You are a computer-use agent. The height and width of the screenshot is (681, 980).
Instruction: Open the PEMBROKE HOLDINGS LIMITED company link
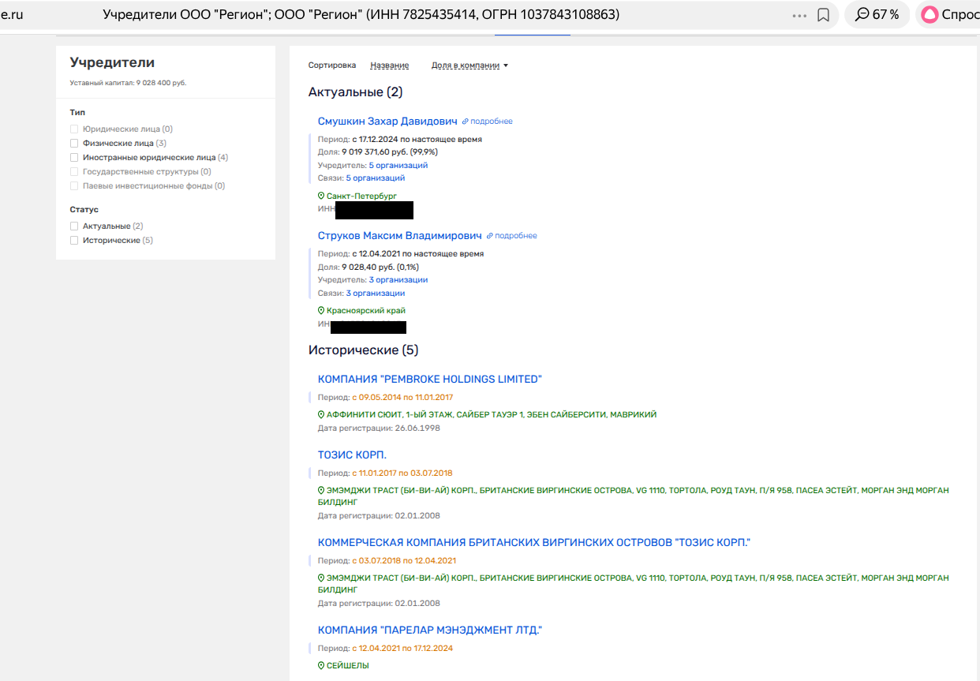(429, 380)
